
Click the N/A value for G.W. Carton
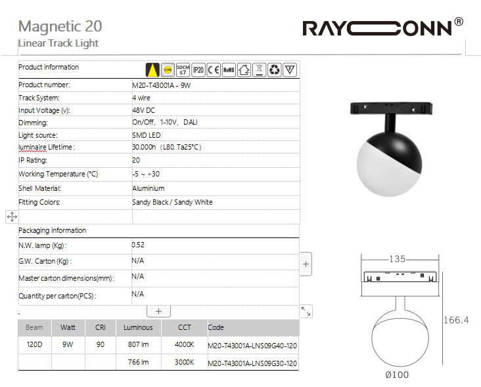click(x=138, y=260)
